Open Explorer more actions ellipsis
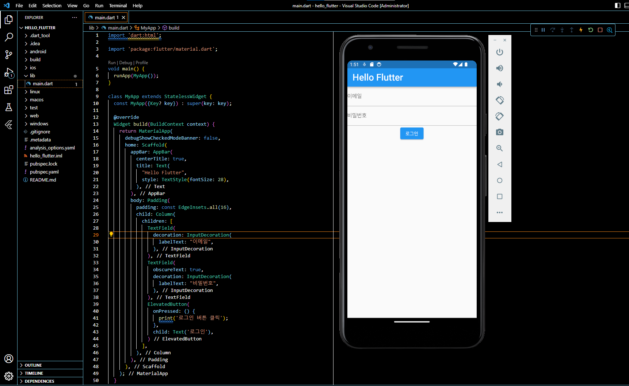629x386 pixels. point(75,17)
